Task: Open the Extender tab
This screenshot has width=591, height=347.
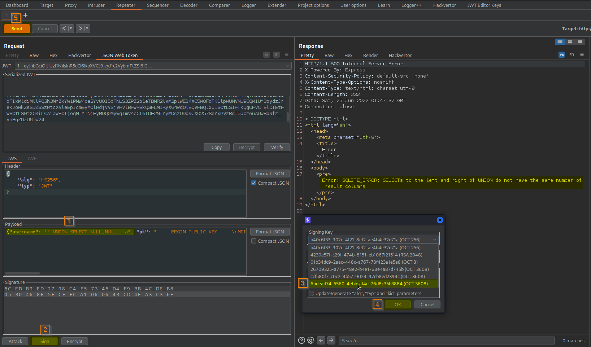Action: pyautogui.click(x=277, y=5)
